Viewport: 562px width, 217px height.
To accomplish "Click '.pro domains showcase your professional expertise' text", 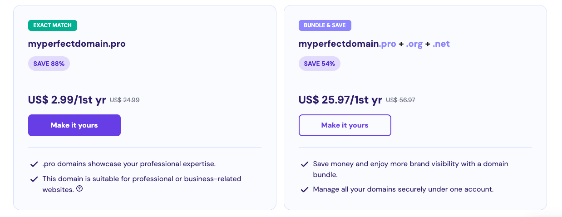I will pyautogui.click(x=129, y=164).
